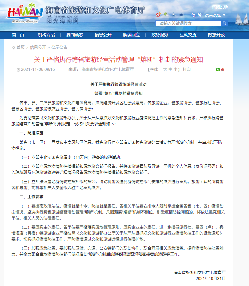This screenshot has width=249, height=286.
Task: Click the 一、防控措施 heading
Action: click(x=31, y=133)
